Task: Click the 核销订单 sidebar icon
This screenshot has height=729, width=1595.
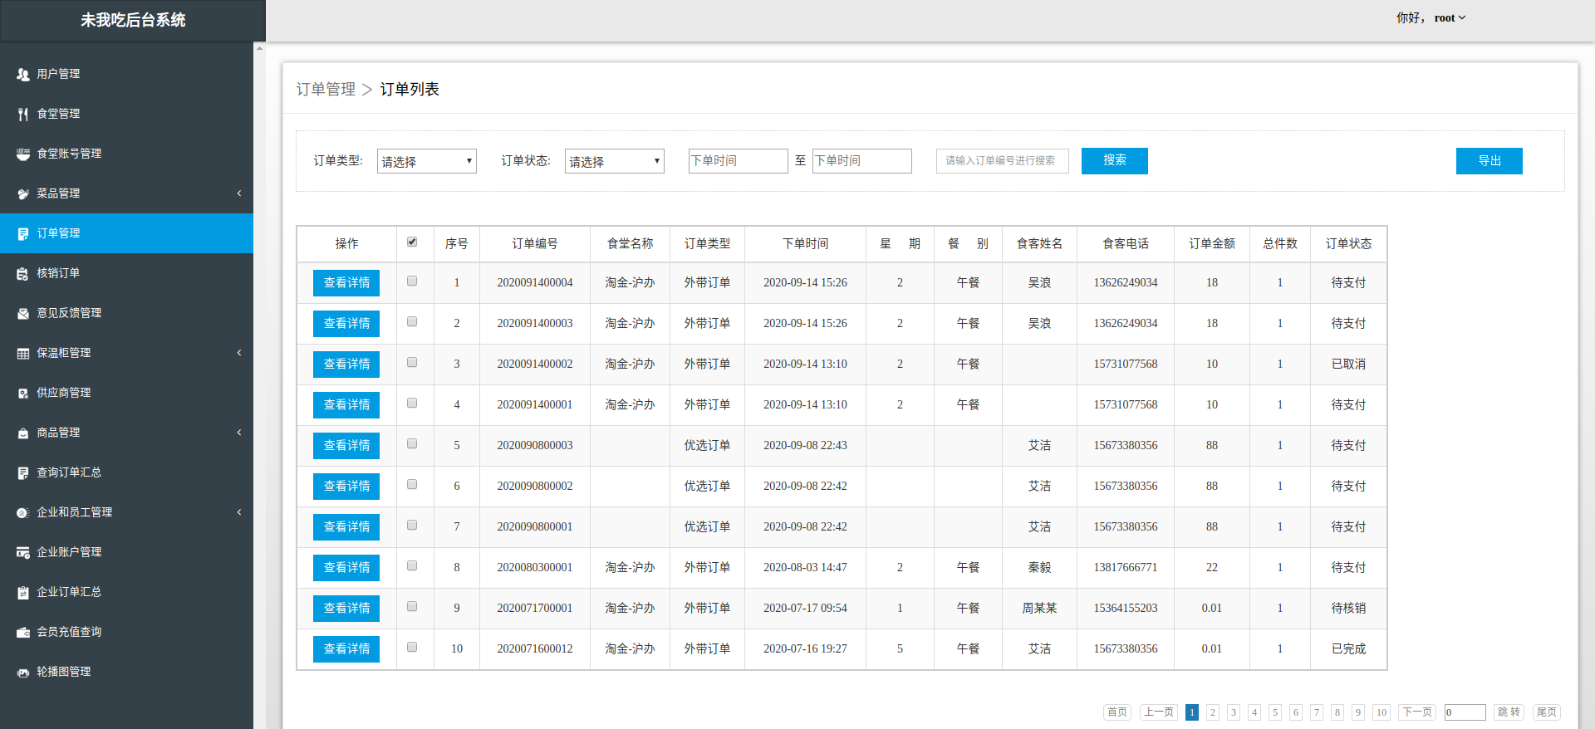Action: click(x=23, y=273)
